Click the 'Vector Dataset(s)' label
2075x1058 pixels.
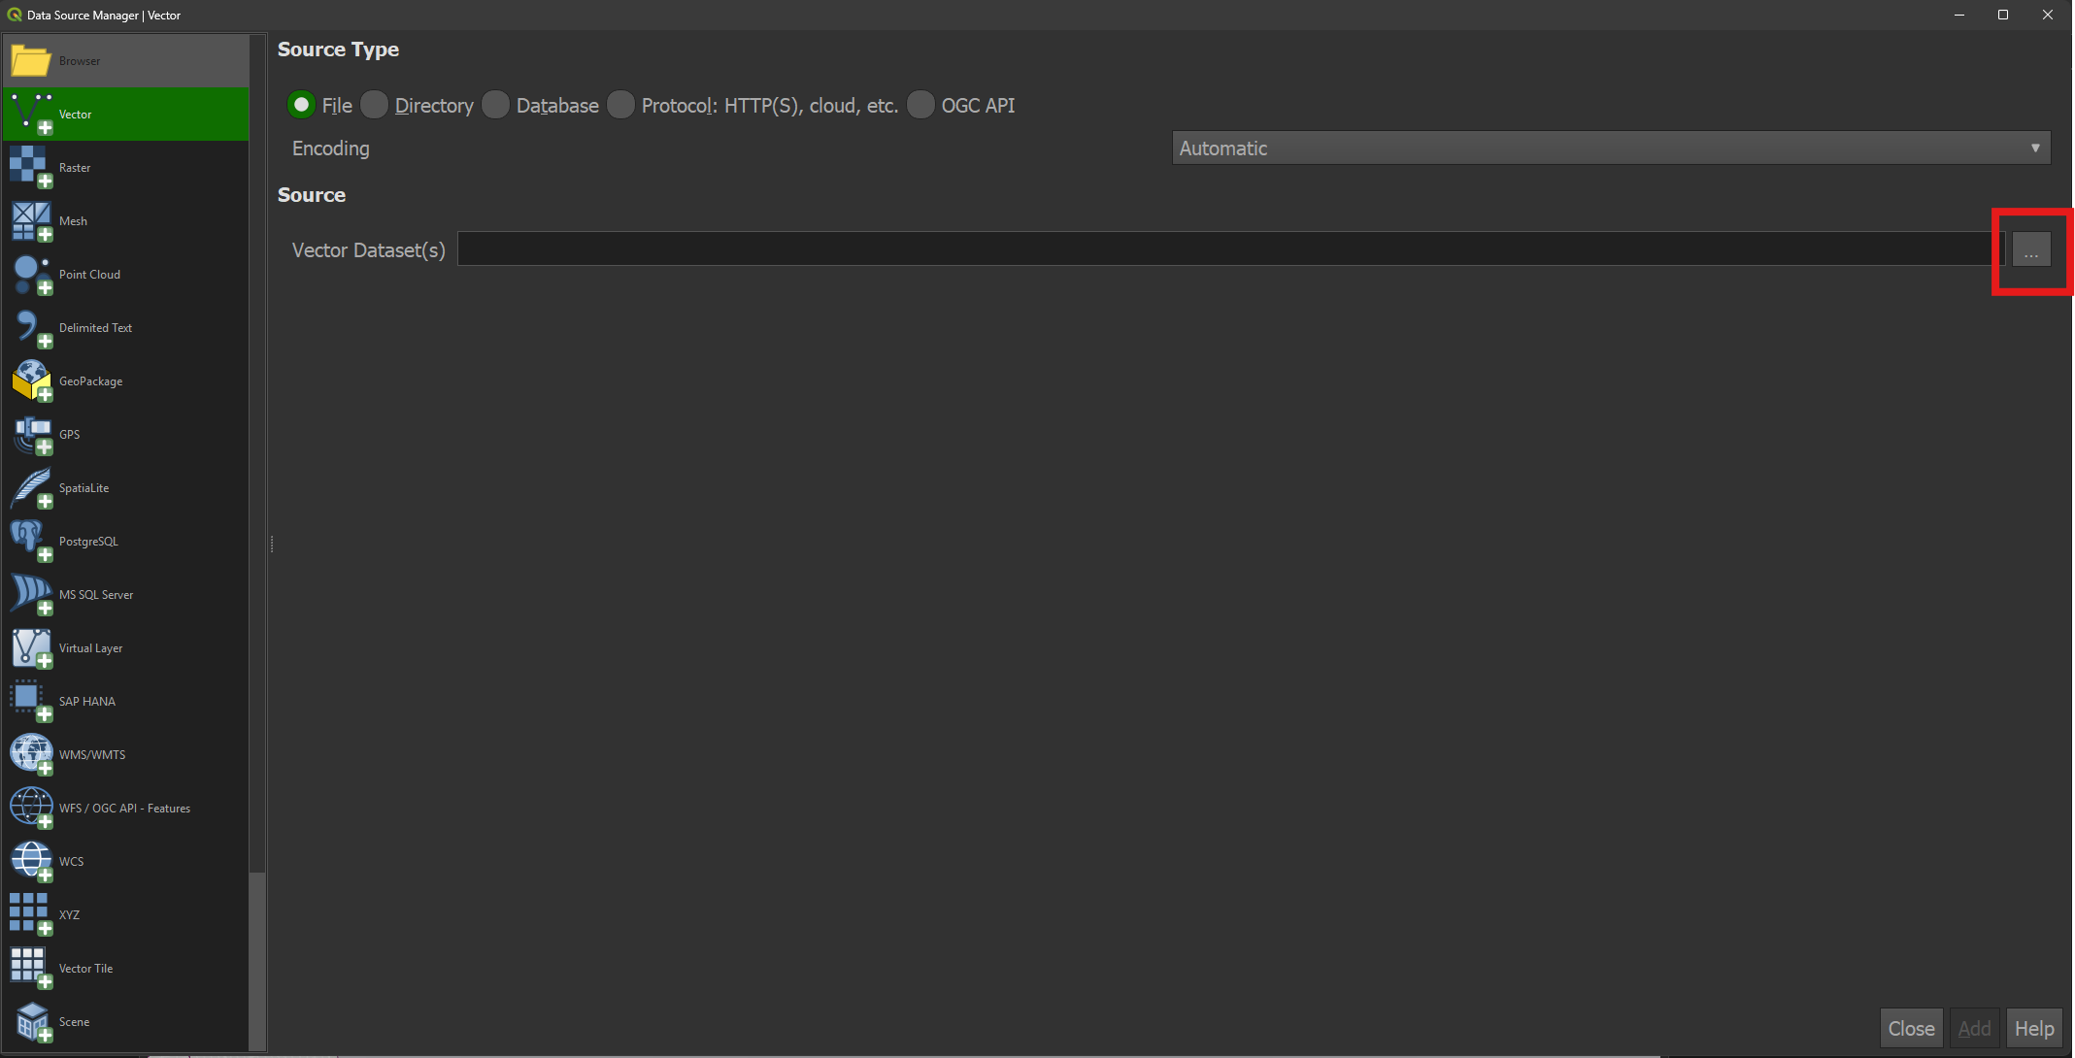(x=369, y=250)
